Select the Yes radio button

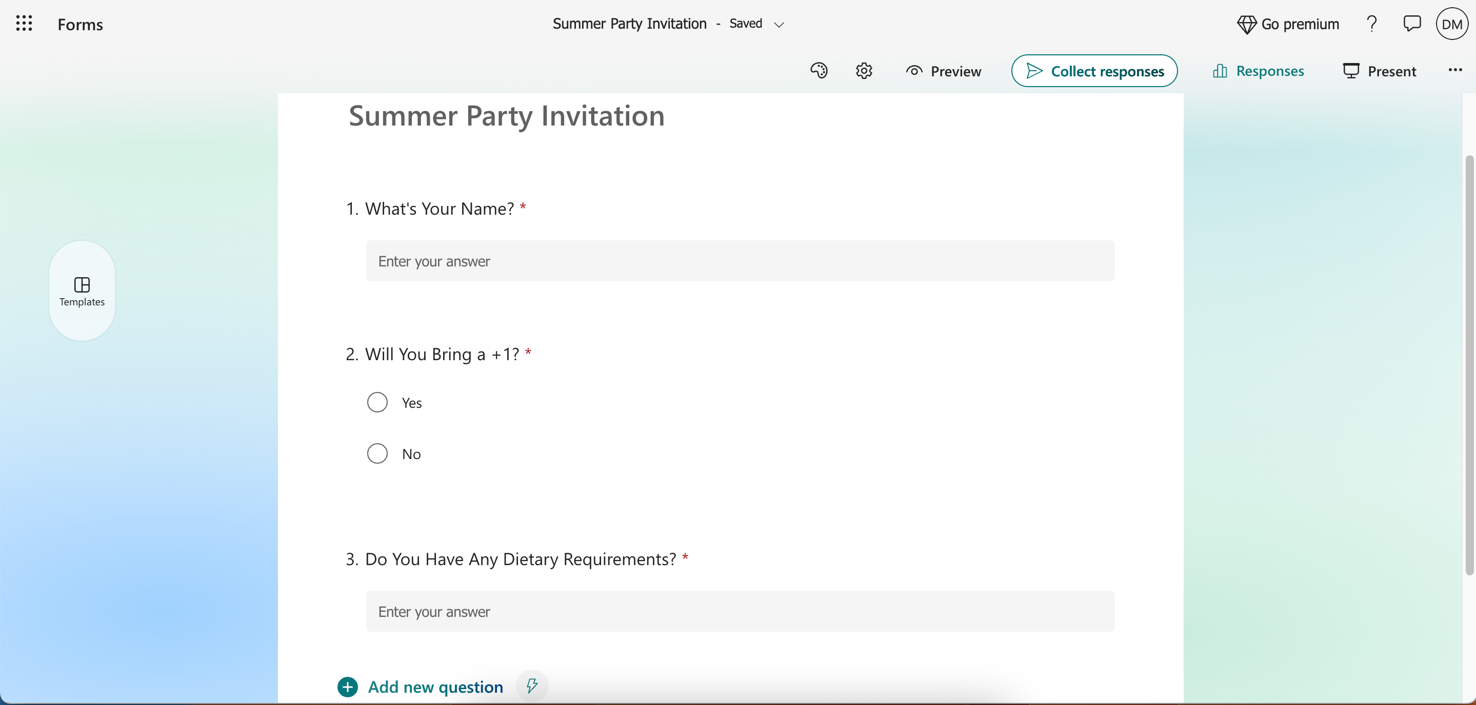point(376,401)
